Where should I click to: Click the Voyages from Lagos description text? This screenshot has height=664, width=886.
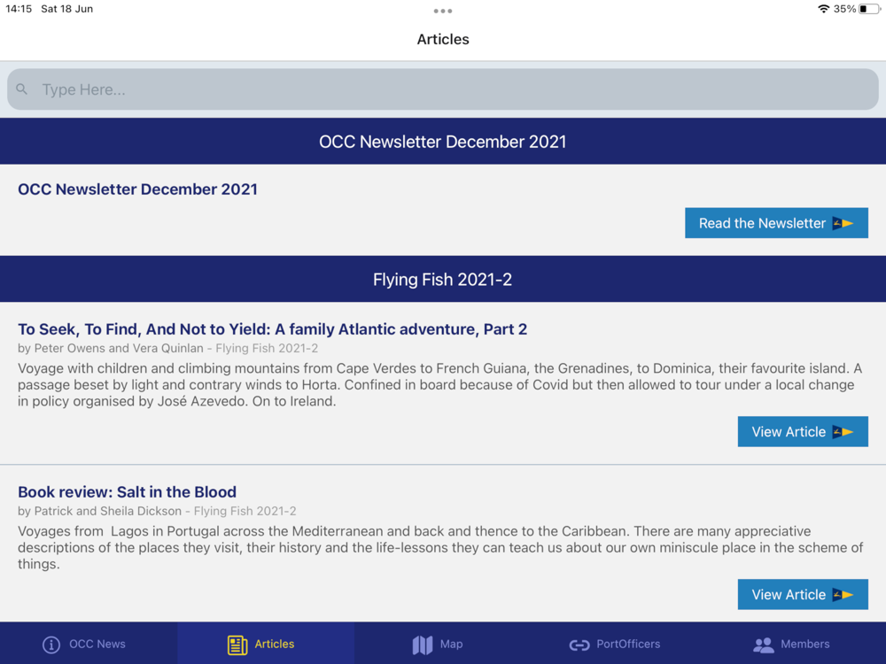coord(440,548)
